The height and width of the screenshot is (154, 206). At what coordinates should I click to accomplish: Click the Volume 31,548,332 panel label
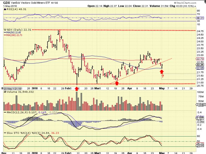(x=20, y=92)
